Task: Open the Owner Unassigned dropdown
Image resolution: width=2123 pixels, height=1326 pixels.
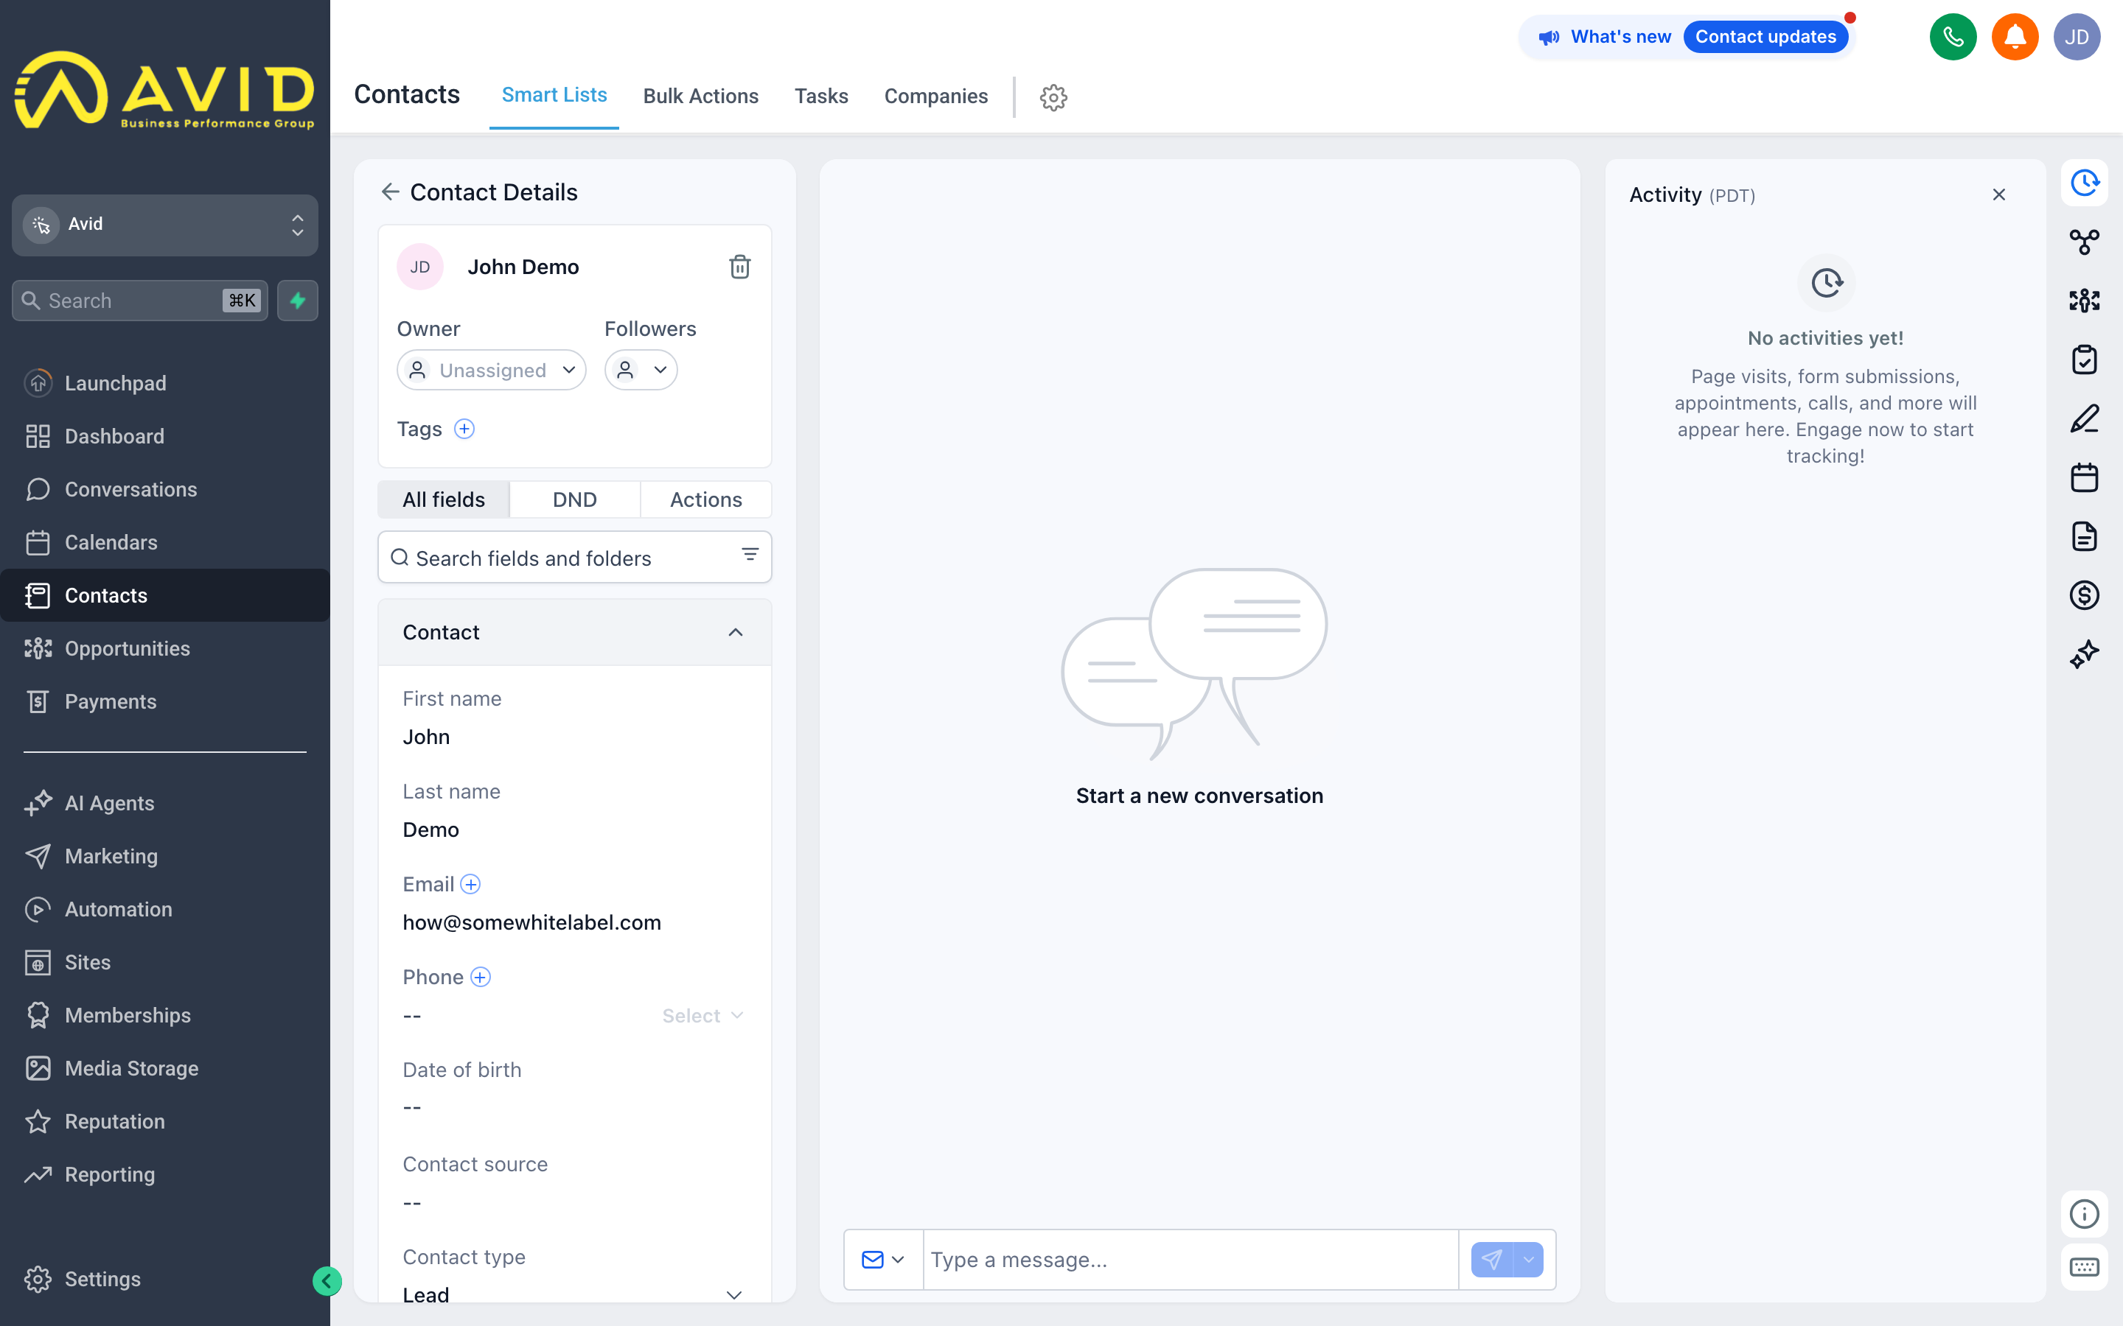Action: [x=491, y=370]
